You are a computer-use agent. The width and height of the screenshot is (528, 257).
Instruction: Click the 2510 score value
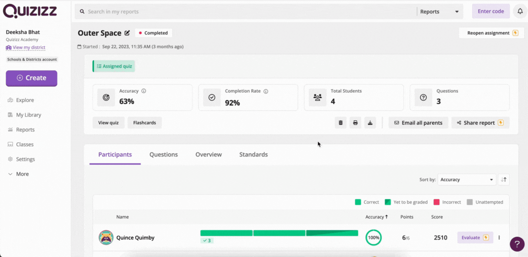pyautogui.click(x=440, y=238)
